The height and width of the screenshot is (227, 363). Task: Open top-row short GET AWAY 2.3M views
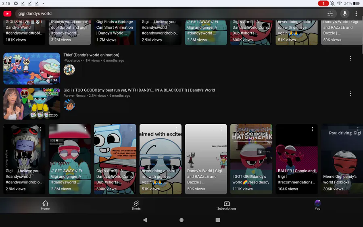click(206, 32)
